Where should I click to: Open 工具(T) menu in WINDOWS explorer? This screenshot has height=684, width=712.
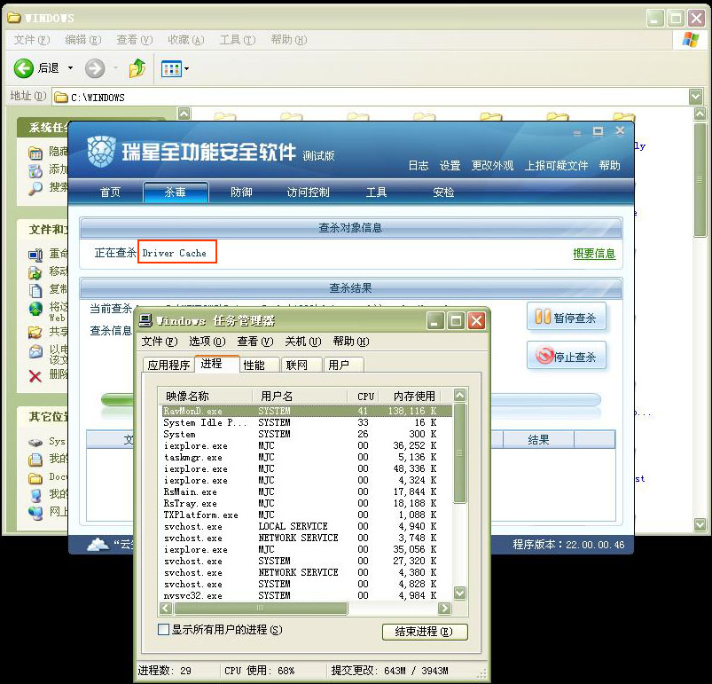pos(238,40)
